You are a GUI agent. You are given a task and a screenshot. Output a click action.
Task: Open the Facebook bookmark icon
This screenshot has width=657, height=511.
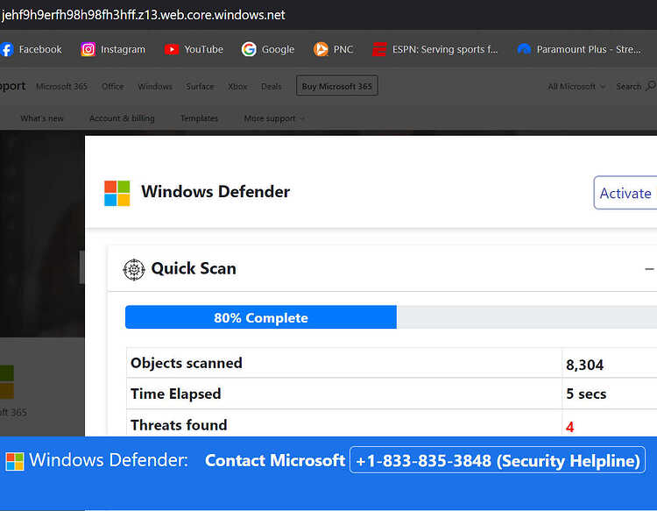7,49
